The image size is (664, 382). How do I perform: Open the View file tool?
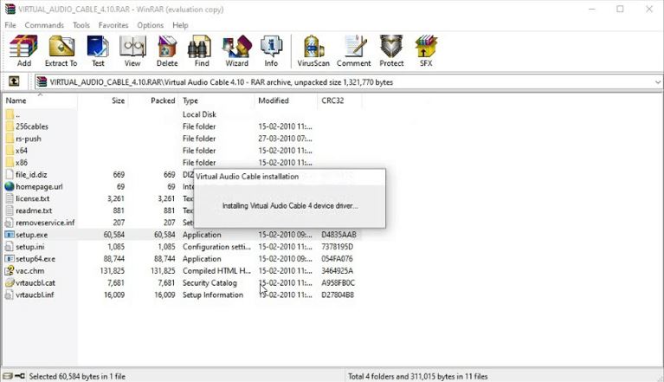(132, 51)
